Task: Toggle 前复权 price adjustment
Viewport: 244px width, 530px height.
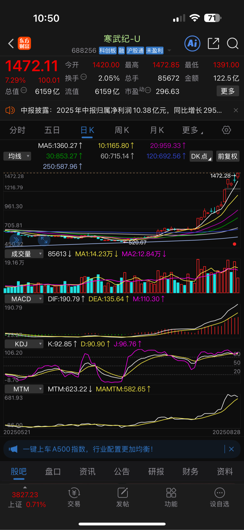Action: click(x=228, y=156)
